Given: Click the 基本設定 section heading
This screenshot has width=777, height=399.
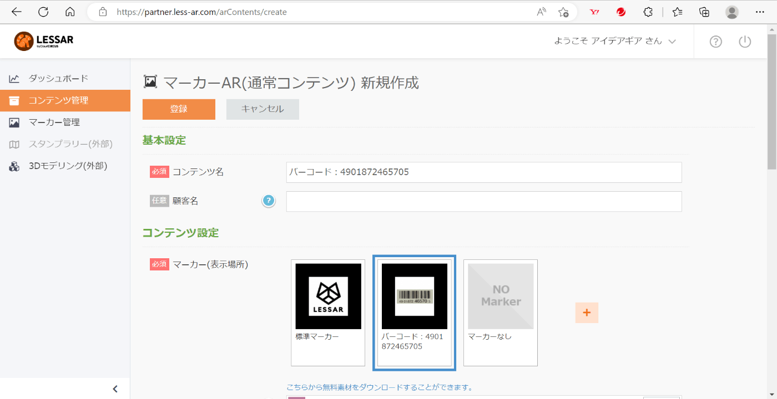Looking at the screenshot, I should pyautogui.click(x=164, y=140).
